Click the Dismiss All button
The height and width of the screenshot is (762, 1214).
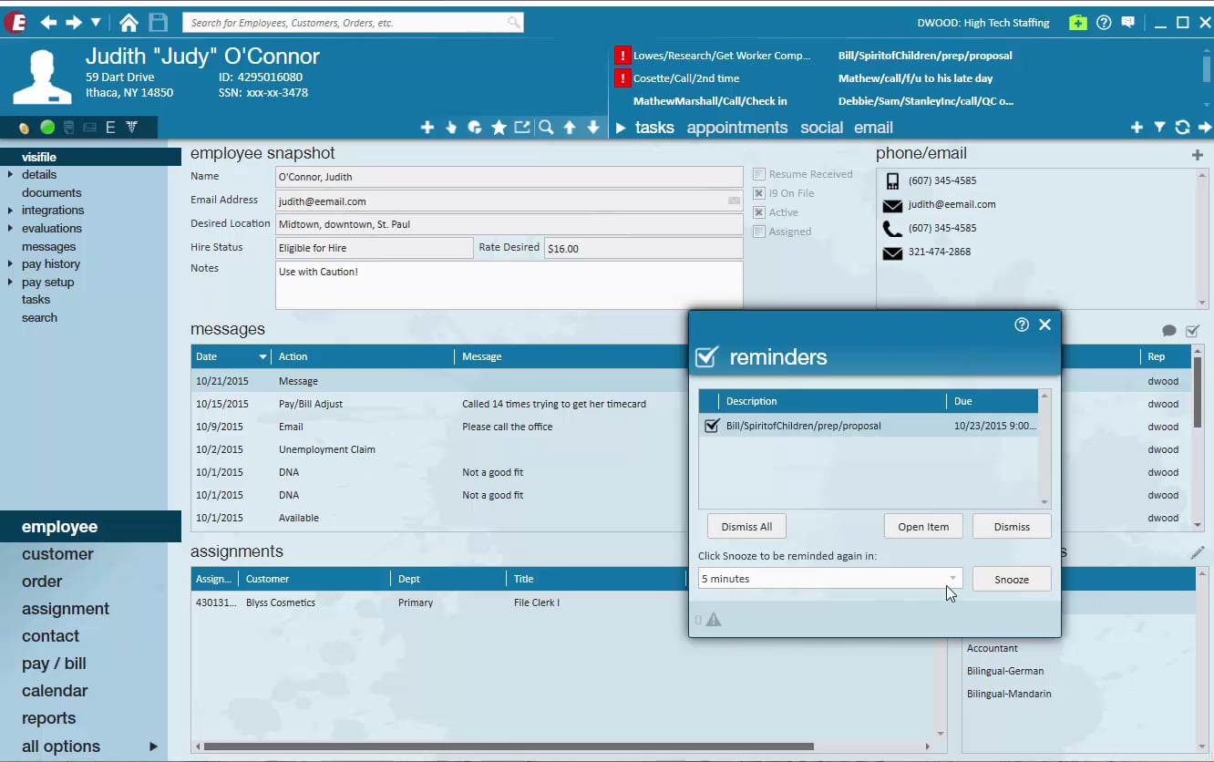(746, 527)
